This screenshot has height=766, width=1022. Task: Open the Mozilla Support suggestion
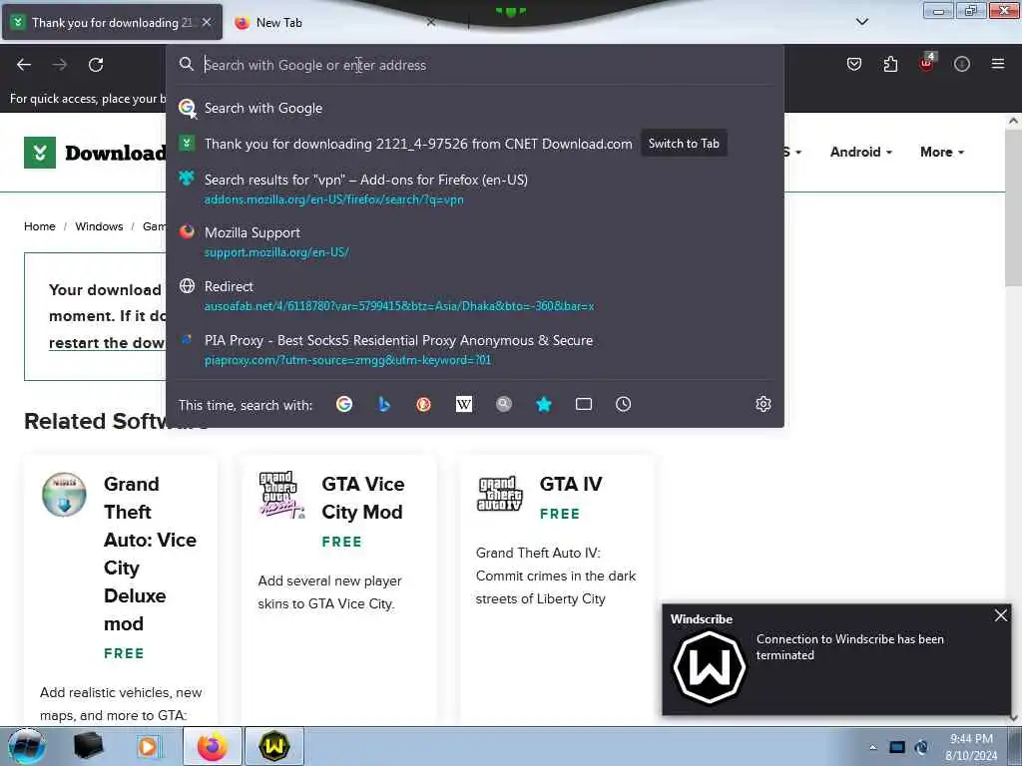tap(474, 241)
